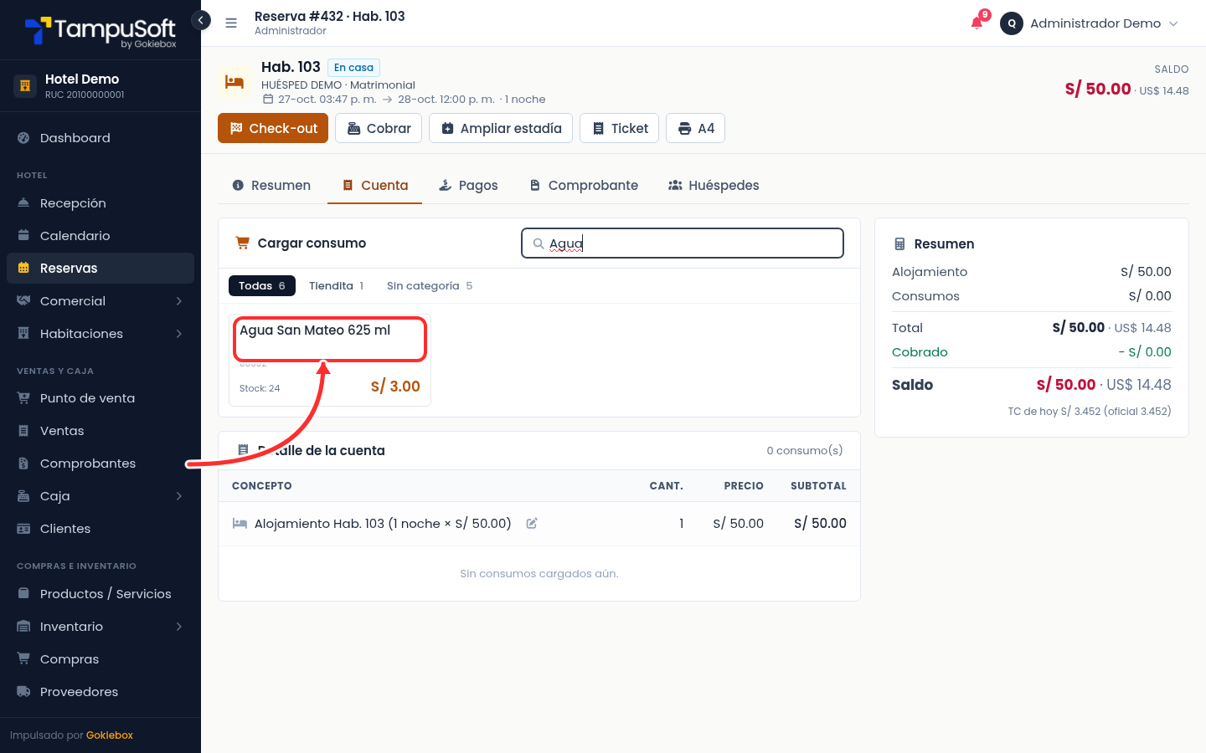Collapse the sidebar with the arrow button
The height and width of the screenshot is (753, 1206).
point(201,20)
